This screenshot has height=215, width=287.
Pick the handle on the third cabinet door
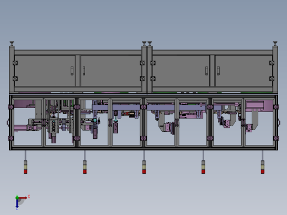206,71
